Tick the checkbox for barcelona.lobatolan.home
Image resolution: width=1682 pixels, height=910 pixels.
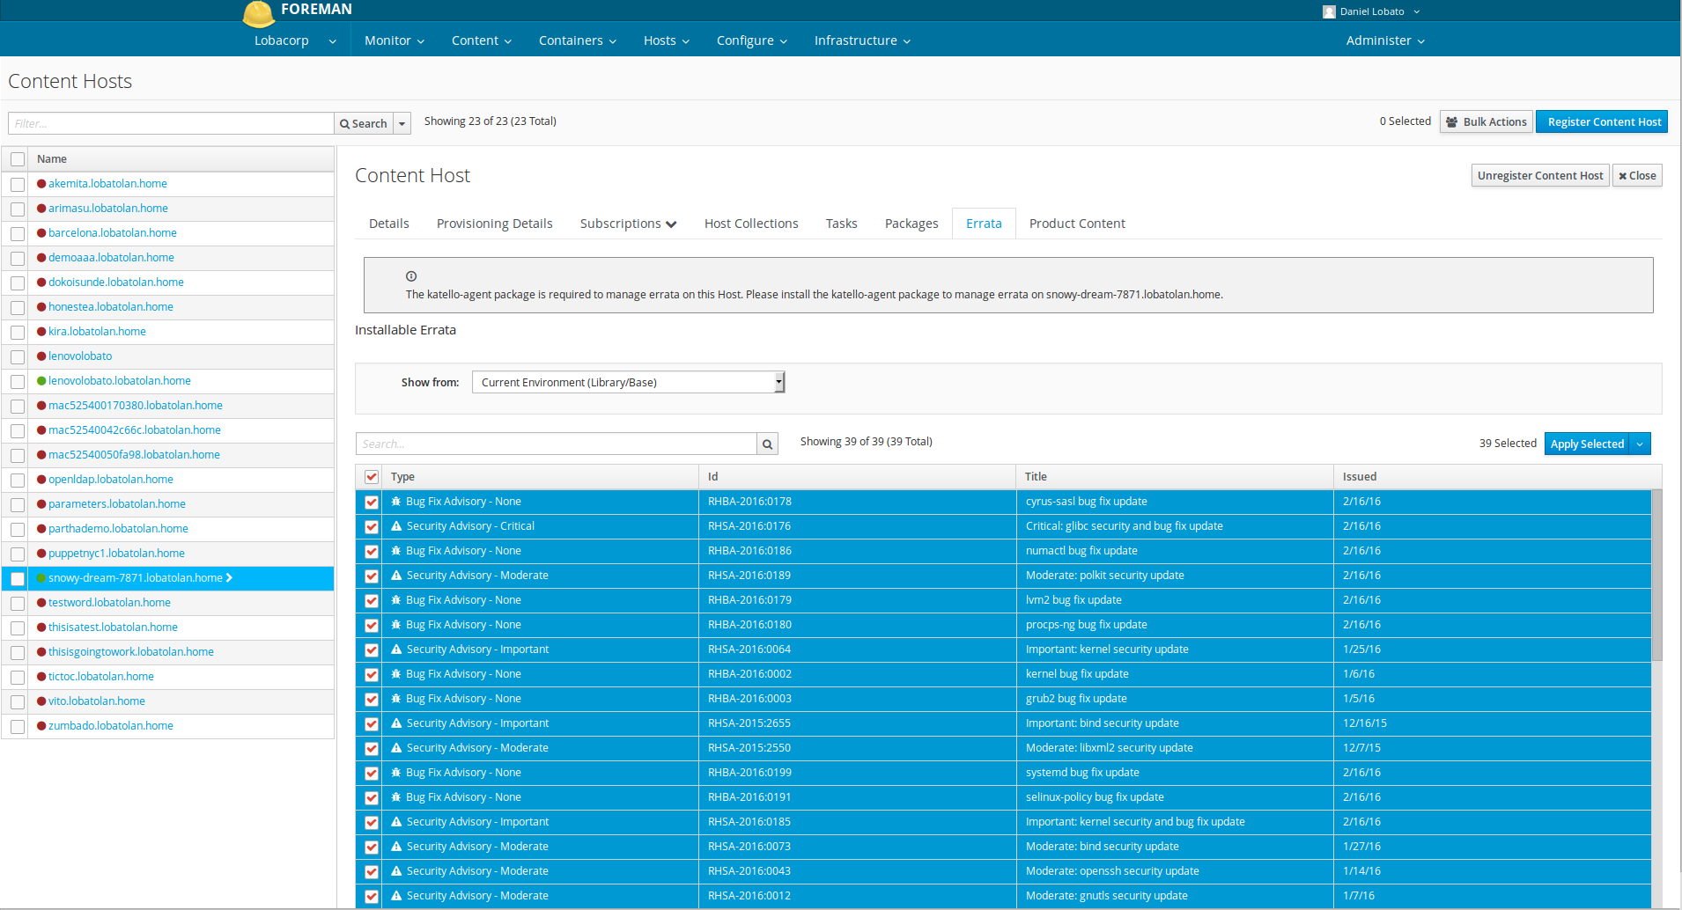click(18, 234)
